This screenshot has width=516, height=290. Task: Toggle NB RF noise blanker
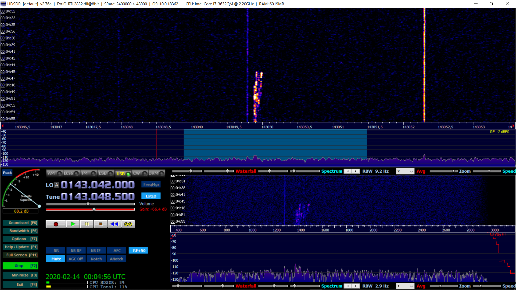tap(76, 251)
